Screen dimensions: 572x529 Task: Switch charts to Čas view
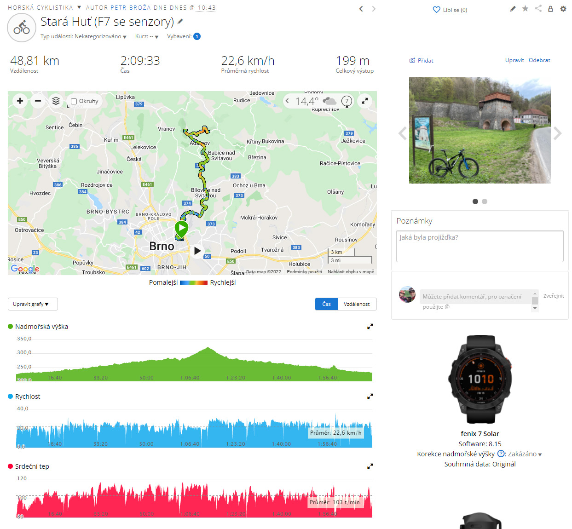pyautogui.click(x=326, y=304)
